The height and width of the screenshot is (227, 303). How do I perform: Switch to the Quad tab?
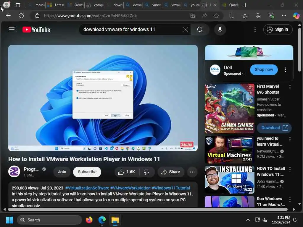(x=230, y=5)
